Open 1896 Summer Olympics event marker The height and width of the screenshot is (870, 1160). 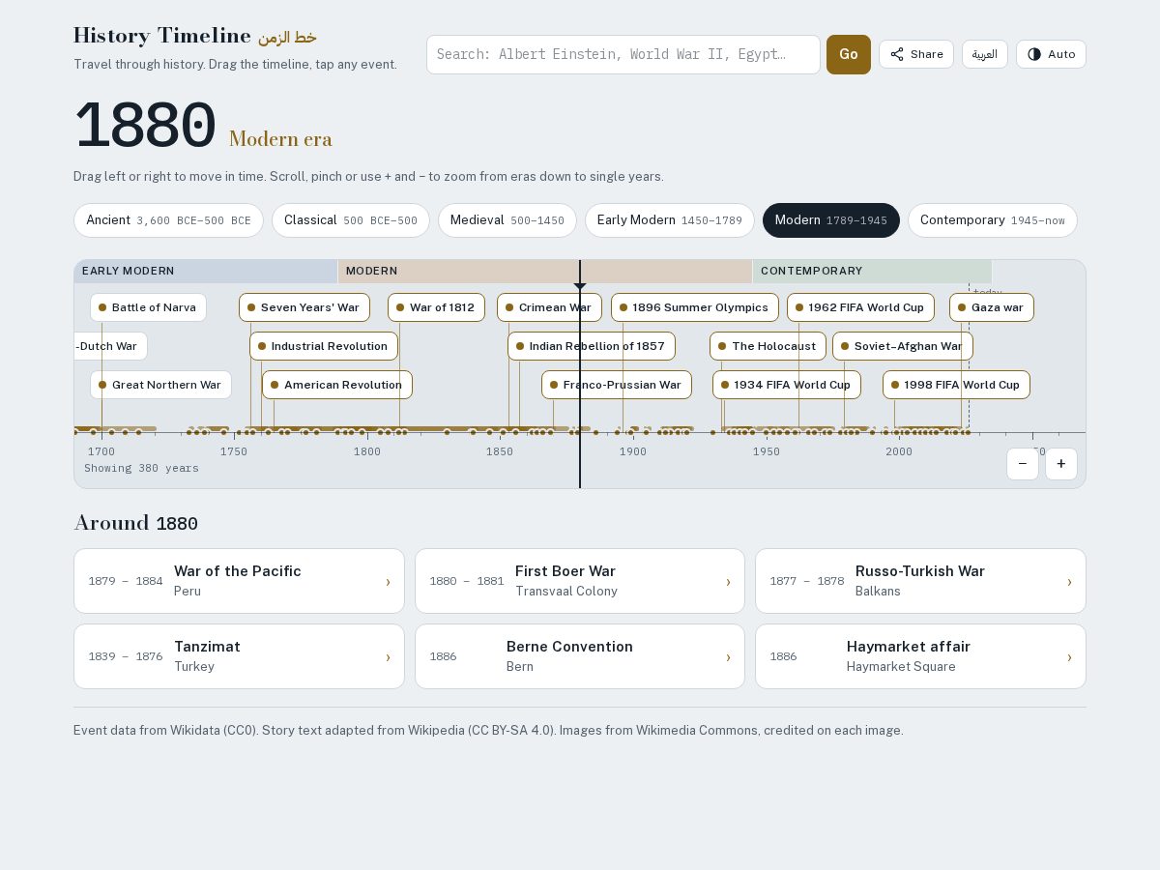click(x=695, y=307)
